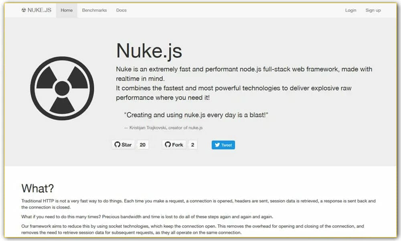Select the Home tab in the navbar

[67, 10]
